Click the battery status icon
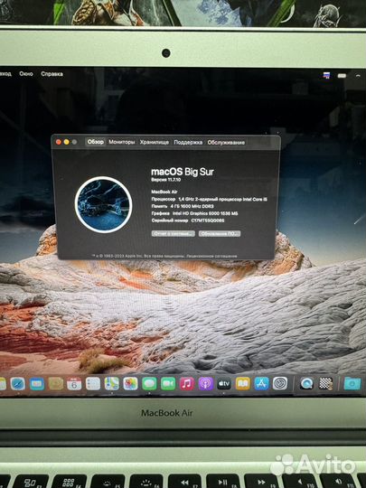 click(x=342, y=76)
